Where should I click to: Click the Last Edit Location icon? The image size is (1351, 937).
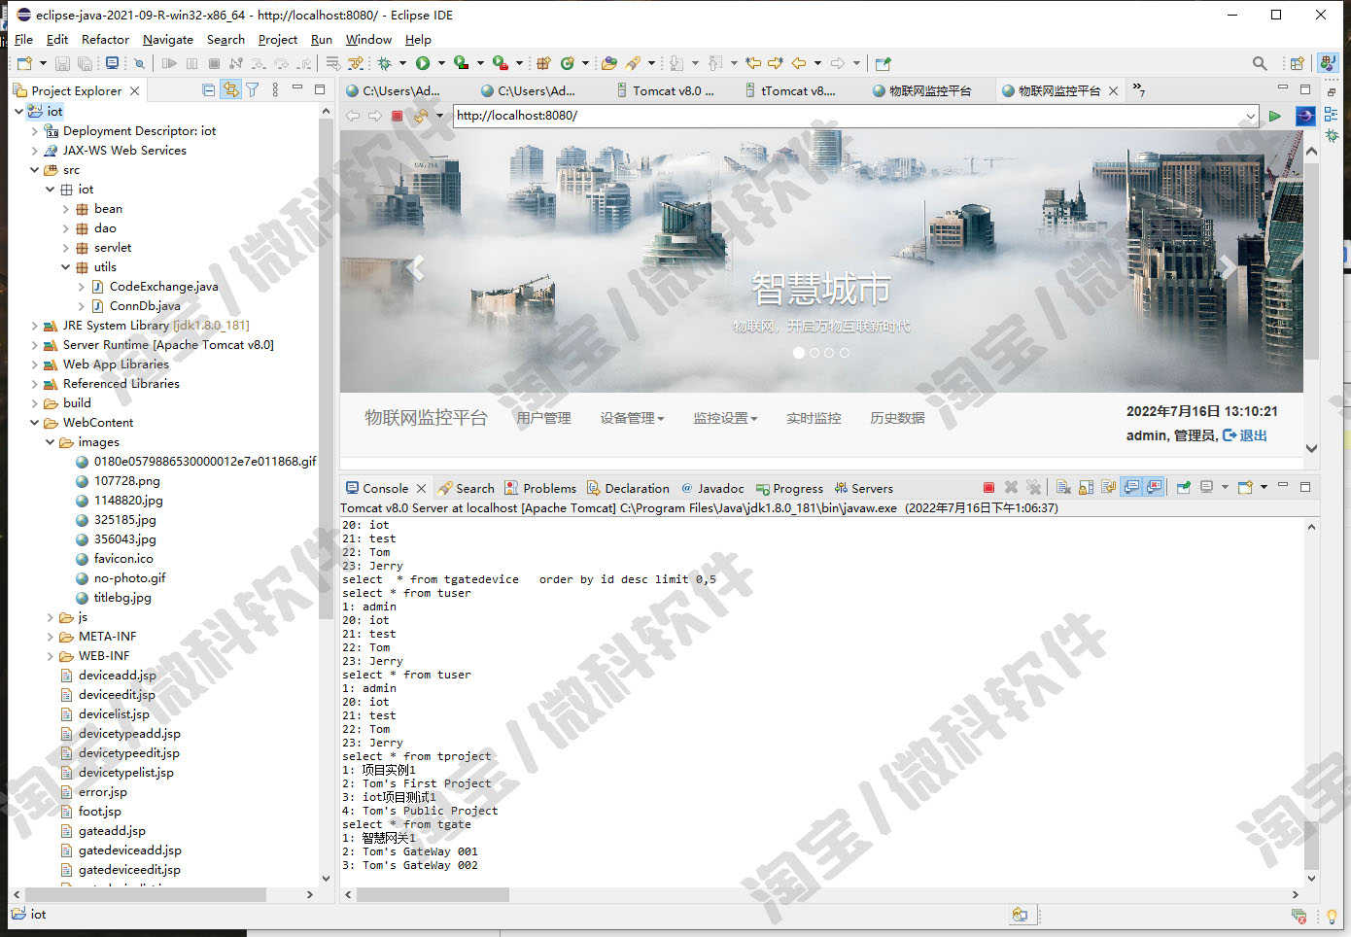point(753,63)
